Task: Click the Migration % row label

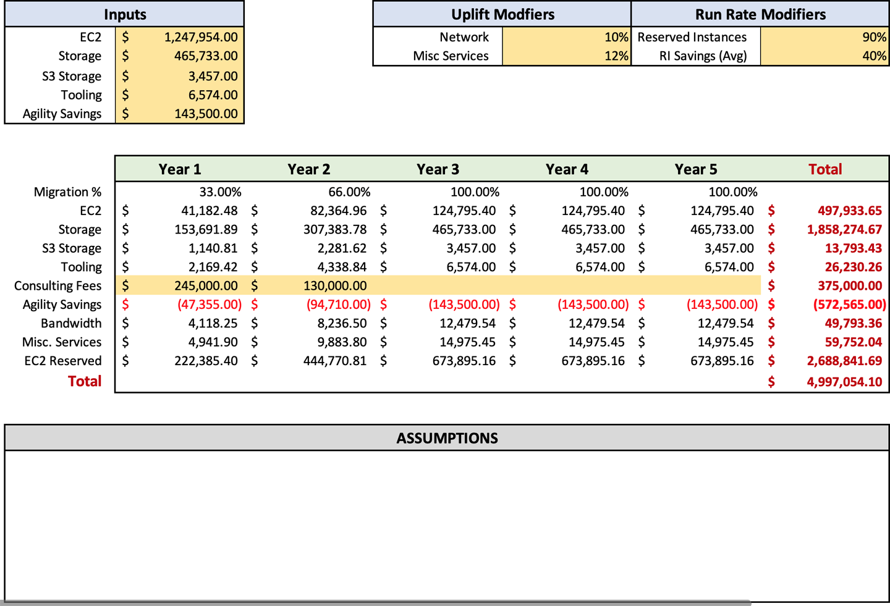Action: (67, 192)
